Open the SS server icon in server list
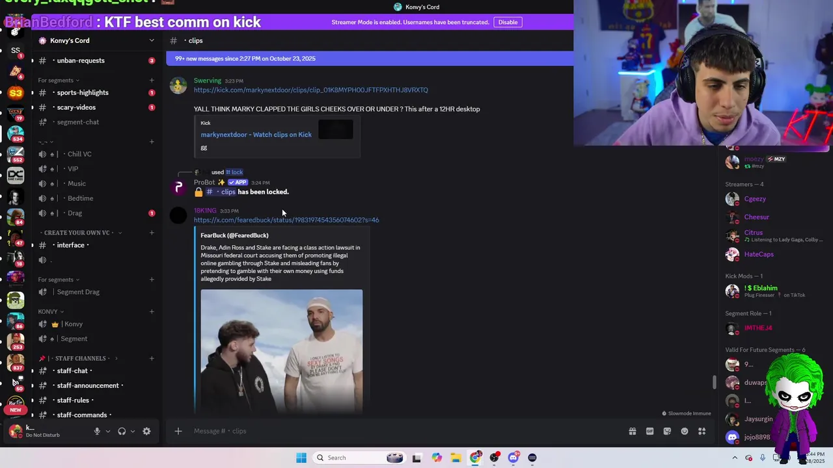The image size is (833, 468). [x=16, y=50]
